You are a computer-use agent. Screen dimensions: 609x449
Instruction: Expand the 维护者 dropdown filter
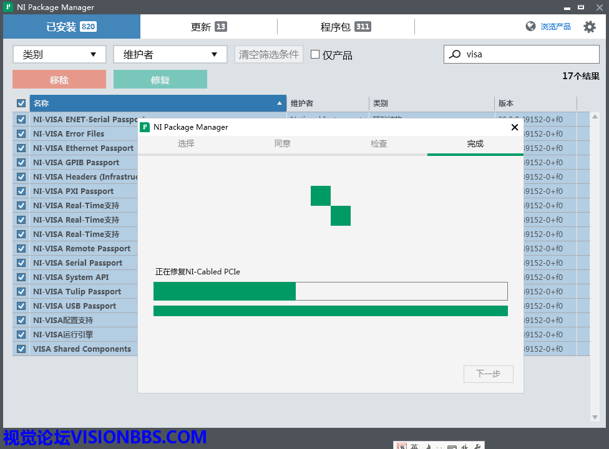point(170,54)
